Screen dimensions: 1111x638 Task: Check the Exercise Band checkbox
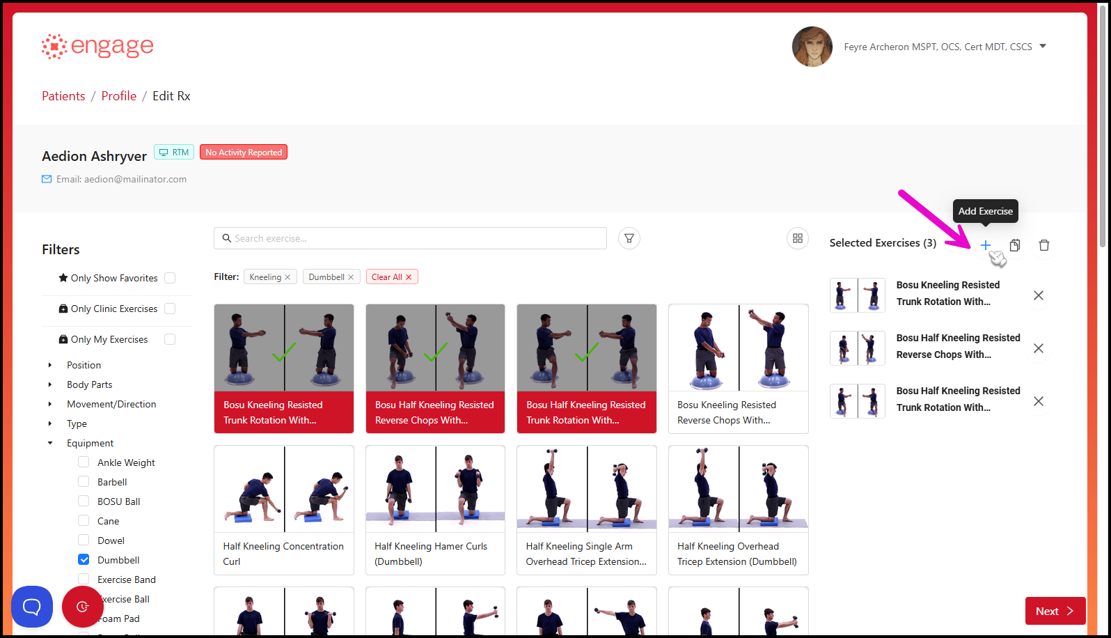click(84, 579)
